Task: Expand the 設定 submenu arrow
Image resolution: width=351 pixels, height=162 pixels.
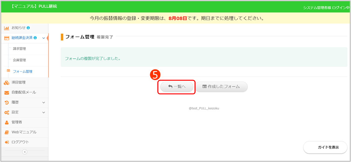Action: (x=44, y=112)
